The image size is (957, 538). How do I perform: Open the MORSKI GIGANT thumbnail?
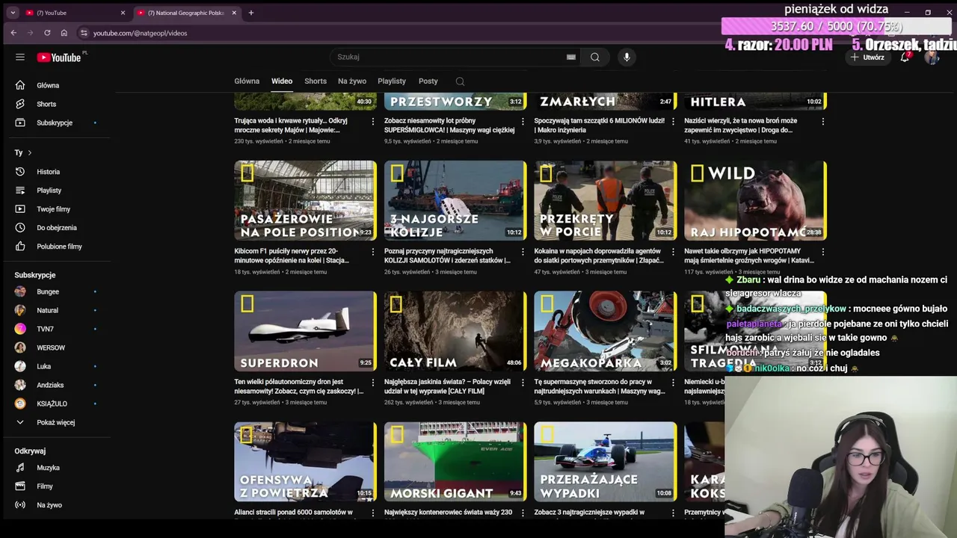455,462
